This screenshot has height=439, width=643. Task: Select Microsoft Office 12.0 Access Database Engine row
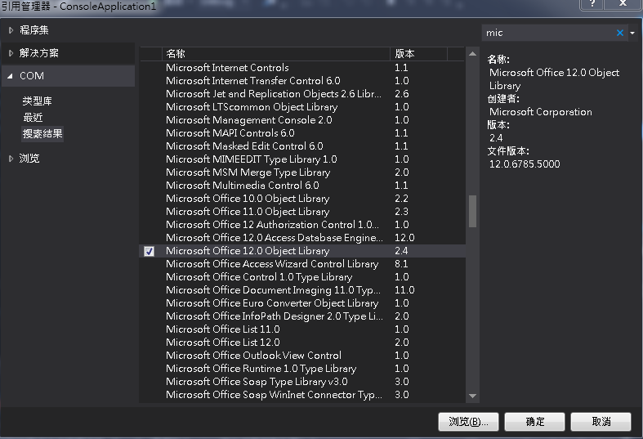point(302,238)
